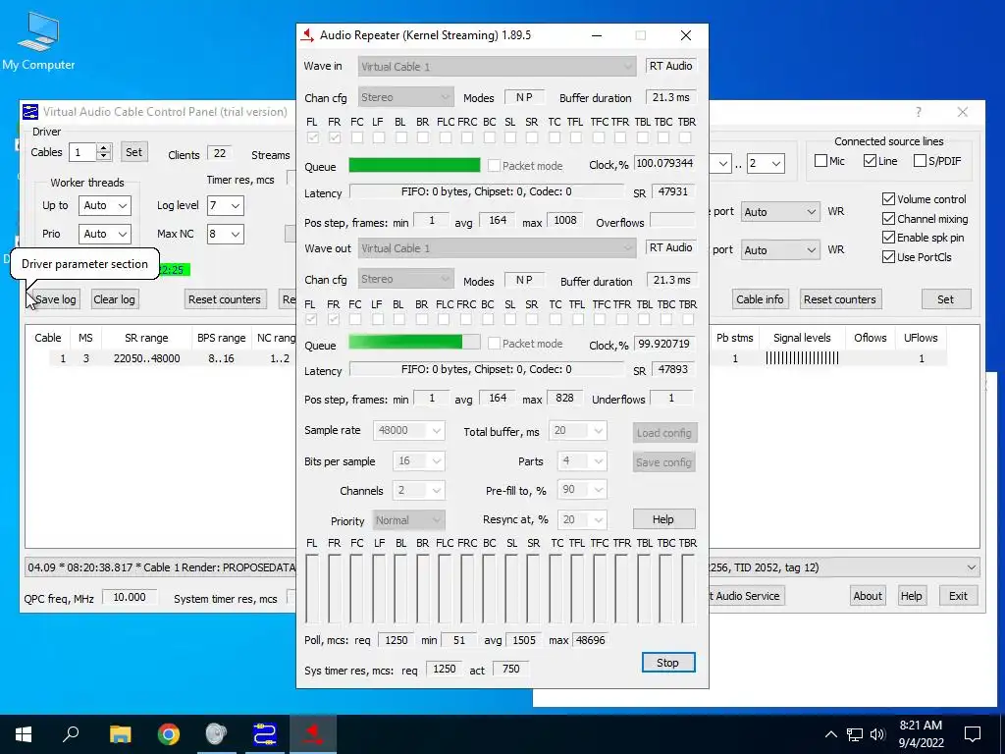Toggle S/PDIF connected source line checkbox
This screenshot has width=1005, height=754.
tap(920, 161)
